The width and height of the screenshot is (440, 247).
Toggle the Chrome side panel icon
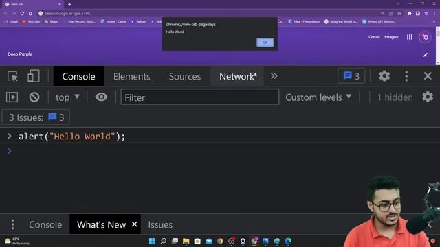[418, 14]
